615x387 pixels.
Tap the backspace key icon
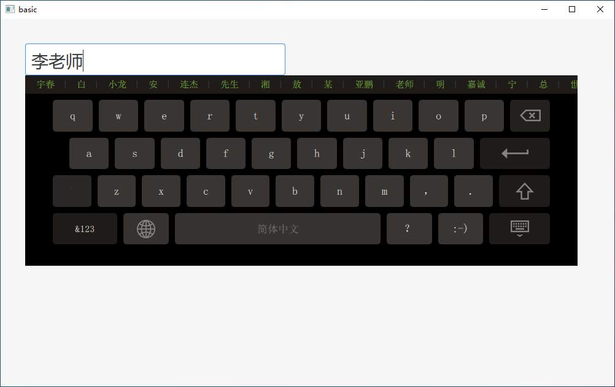[x=530, y=116]
